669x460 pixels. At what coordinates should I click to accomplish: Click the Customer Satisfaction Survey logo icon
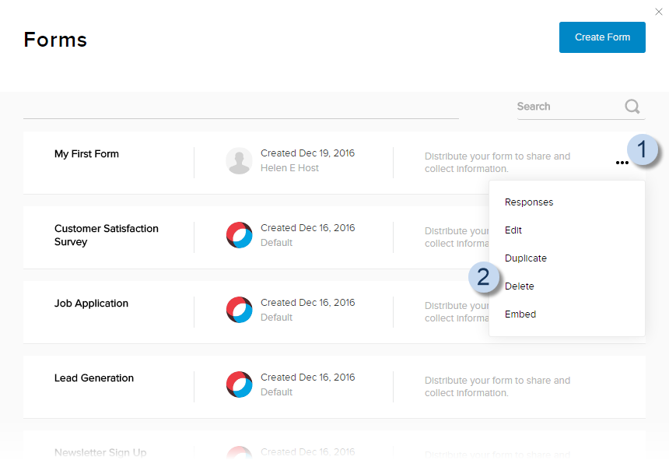tap(239, 235)
